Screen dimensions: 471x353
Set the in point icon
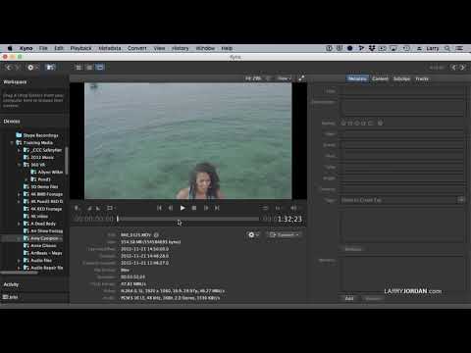(89, 208)
